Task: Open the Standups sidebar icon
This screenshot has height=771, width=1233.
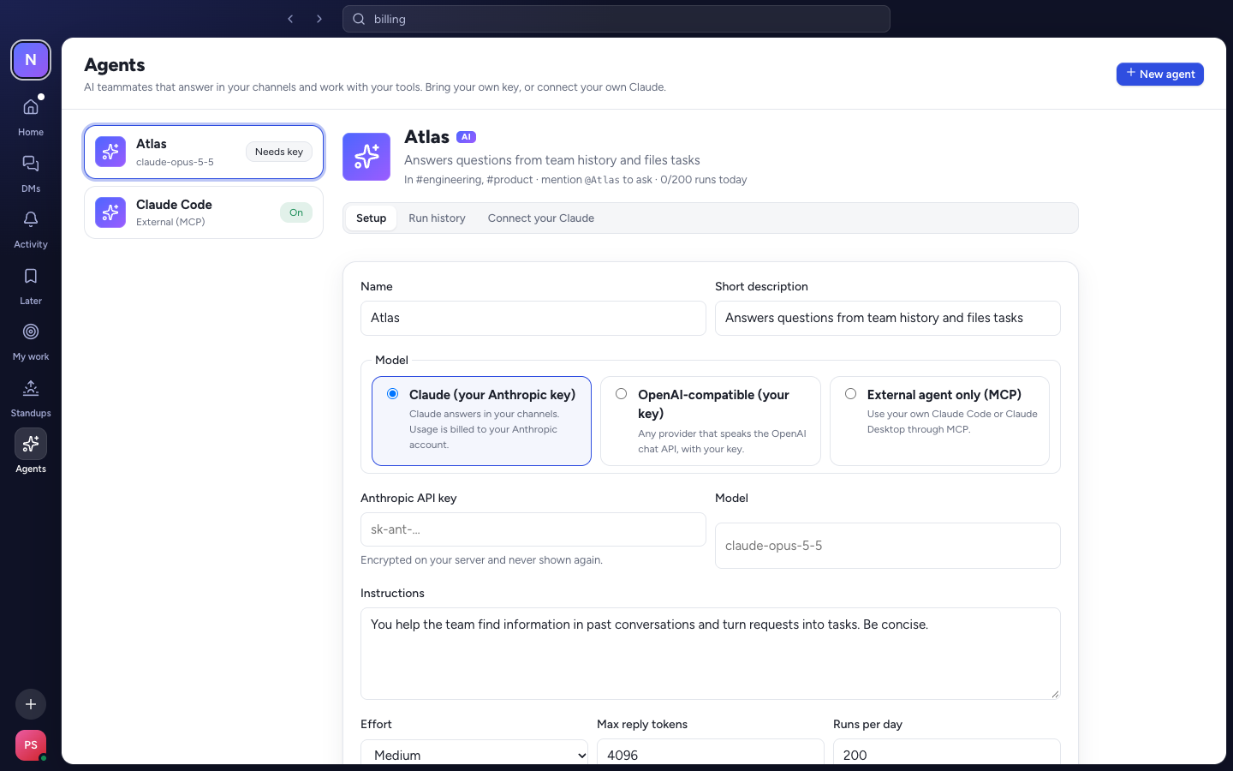Action: click(31, 388)
